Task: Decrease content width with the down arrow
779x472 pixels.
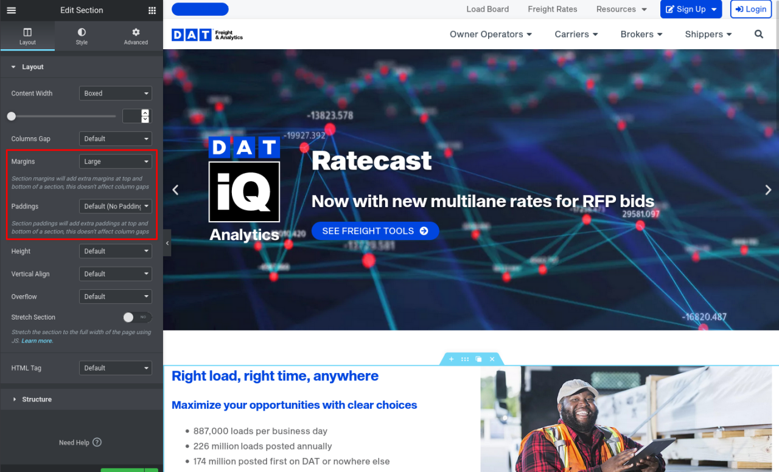Action: coord(145,120)
